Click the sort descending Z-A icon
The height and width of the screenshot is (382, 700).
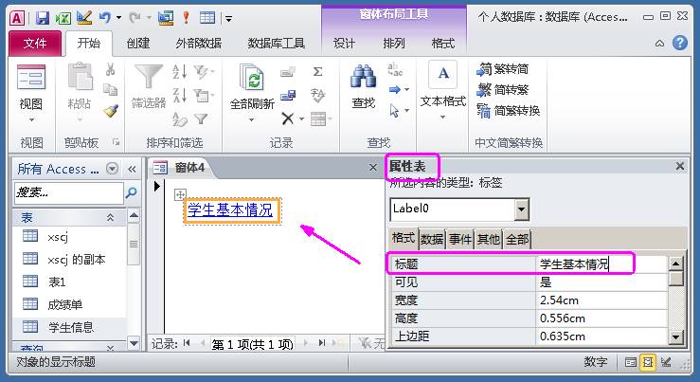coord(179,95)
